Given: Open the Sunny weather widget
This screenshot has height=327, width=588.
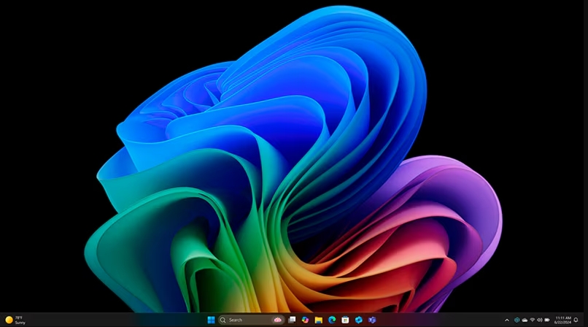Looking at the screenshot, I should [15, 320].
